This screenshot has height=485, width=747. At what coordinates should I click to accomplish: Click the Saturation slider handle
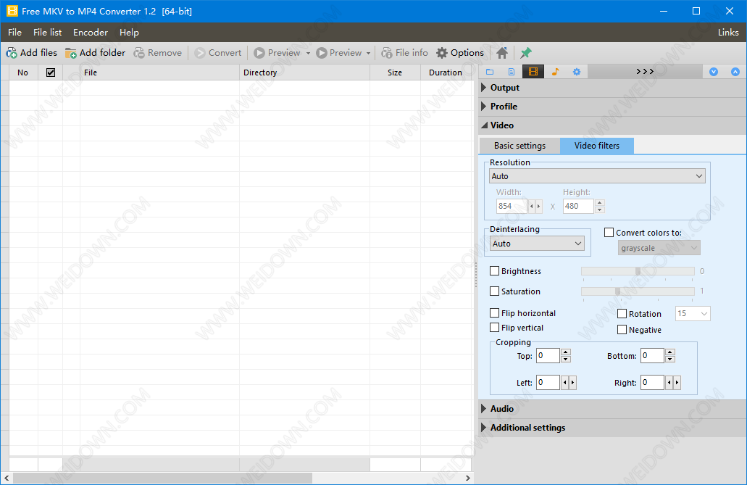(617, 291)
